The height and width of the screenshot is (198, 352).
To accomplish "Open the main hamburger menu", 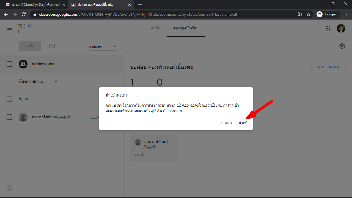I will click(x=10, y=28).
